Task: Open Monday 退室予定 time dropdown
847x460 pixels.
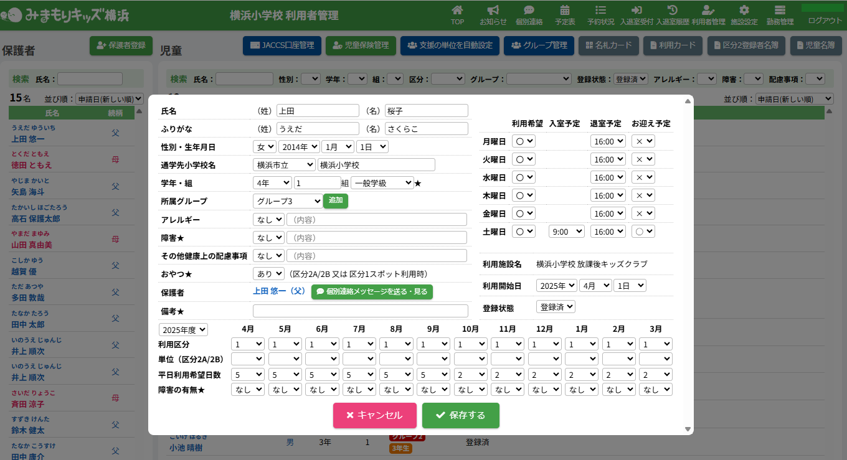Action: (x=608, y=141)
